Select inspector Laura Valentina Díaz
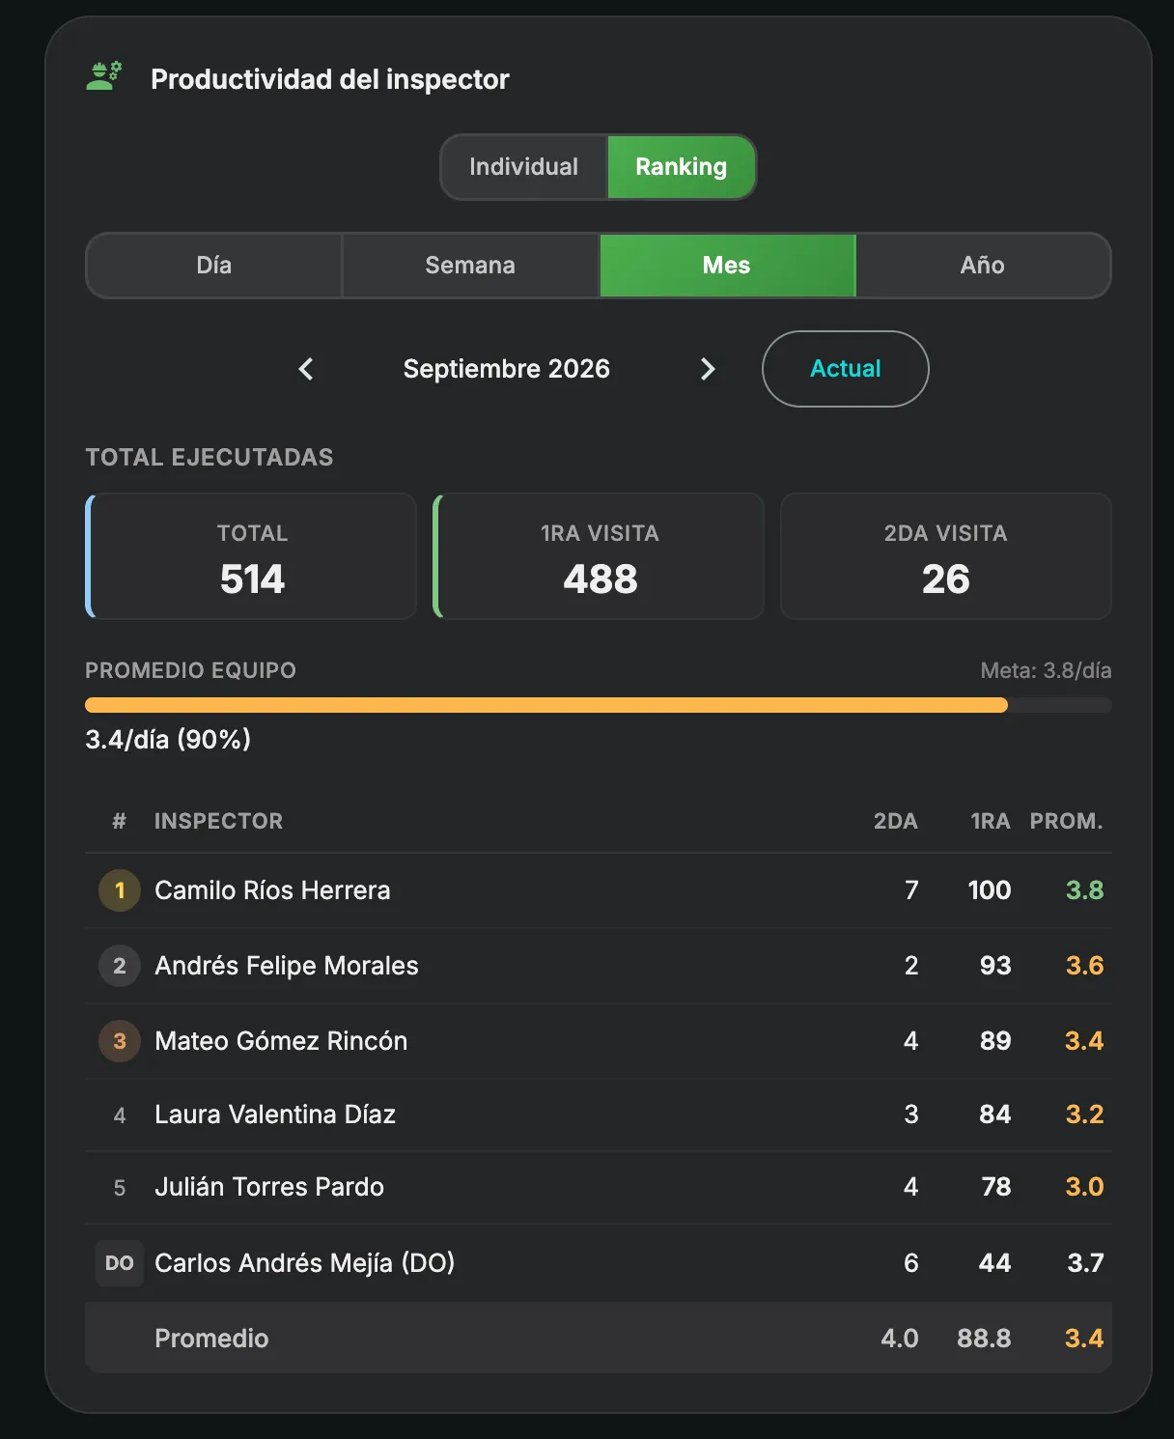 coord(275,1115)
